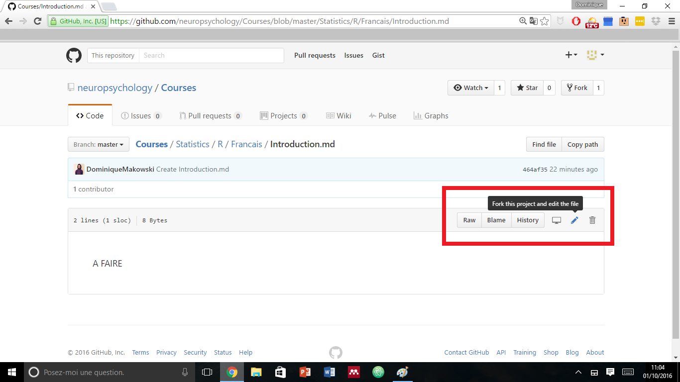Click the API footer link

tap(501, 352)
